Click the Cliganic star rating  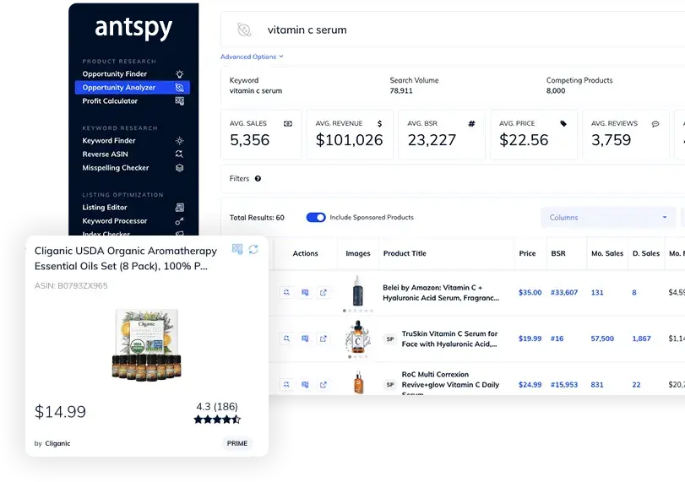217,420
